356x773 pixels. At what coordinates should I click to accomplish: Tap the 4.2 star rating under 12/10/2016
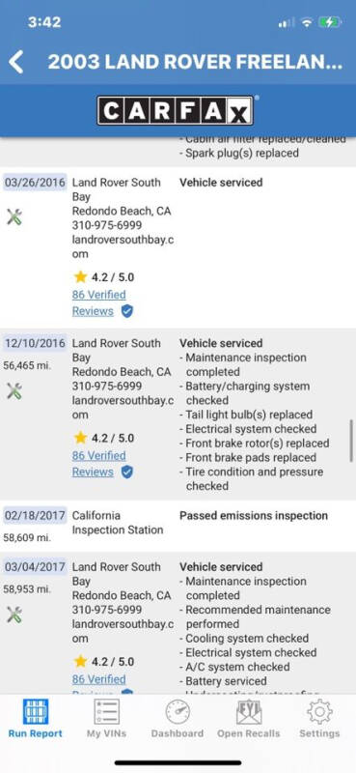pyautogui.click(x=104, y=438)
